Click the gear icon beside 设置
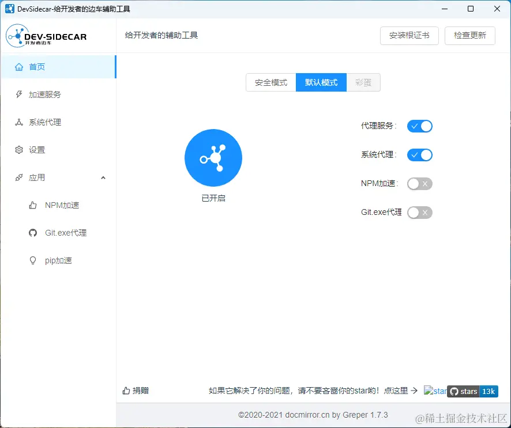Screen dimensions: 511x428 (x=19, y=150)
